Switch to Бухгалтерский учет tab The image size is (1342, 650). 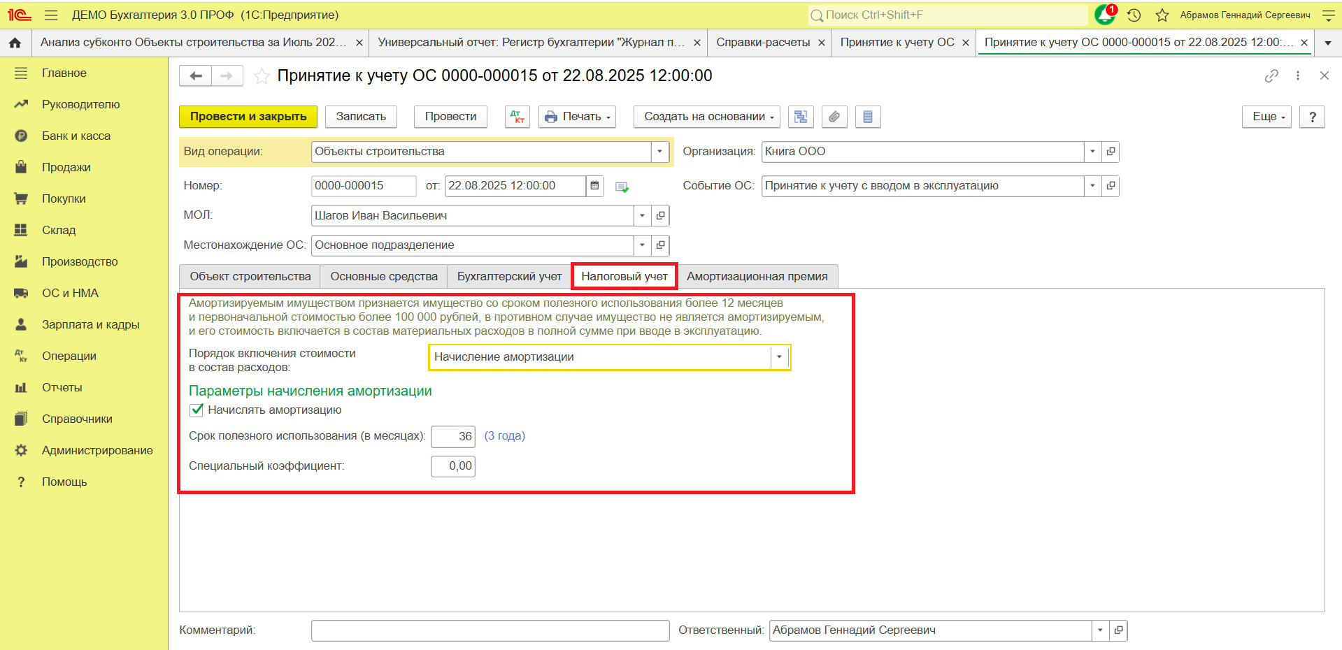pos(509,277)
